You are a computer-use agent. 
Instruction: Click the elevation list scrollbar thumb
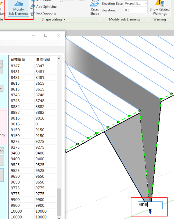coord(59,201)
